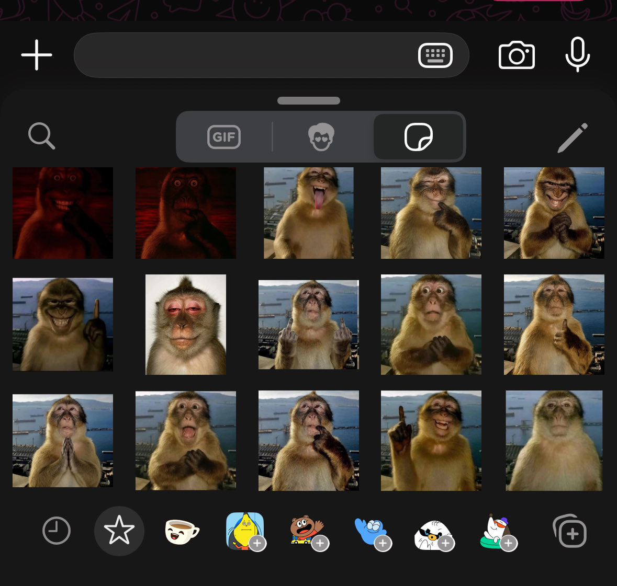The width and height of the screenshot is (617, 586).
Task: Tap the plus attachment icon
Action: click(x=37, y=55)
